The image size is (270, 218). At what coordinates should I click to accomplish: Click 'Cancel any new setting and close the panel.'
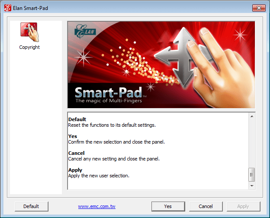point(114,159)
